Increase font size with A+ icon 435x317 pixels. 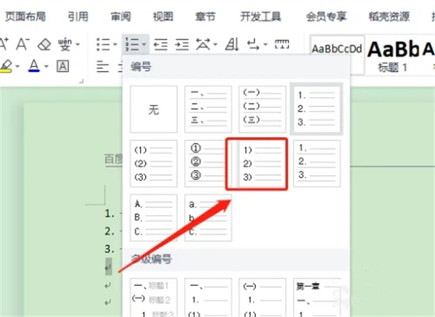click(4, 44)
